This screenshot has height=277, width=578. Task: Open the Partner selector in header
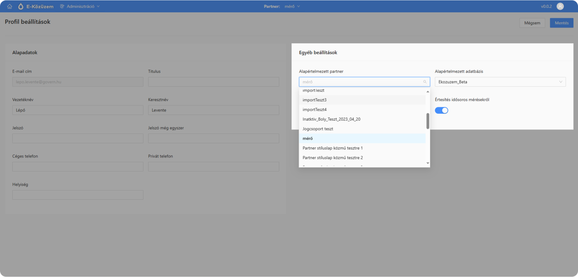(x=292, y=7)
